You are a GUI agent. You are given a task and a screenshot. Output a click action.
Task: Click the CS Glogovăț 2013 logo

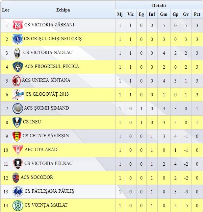18,95
